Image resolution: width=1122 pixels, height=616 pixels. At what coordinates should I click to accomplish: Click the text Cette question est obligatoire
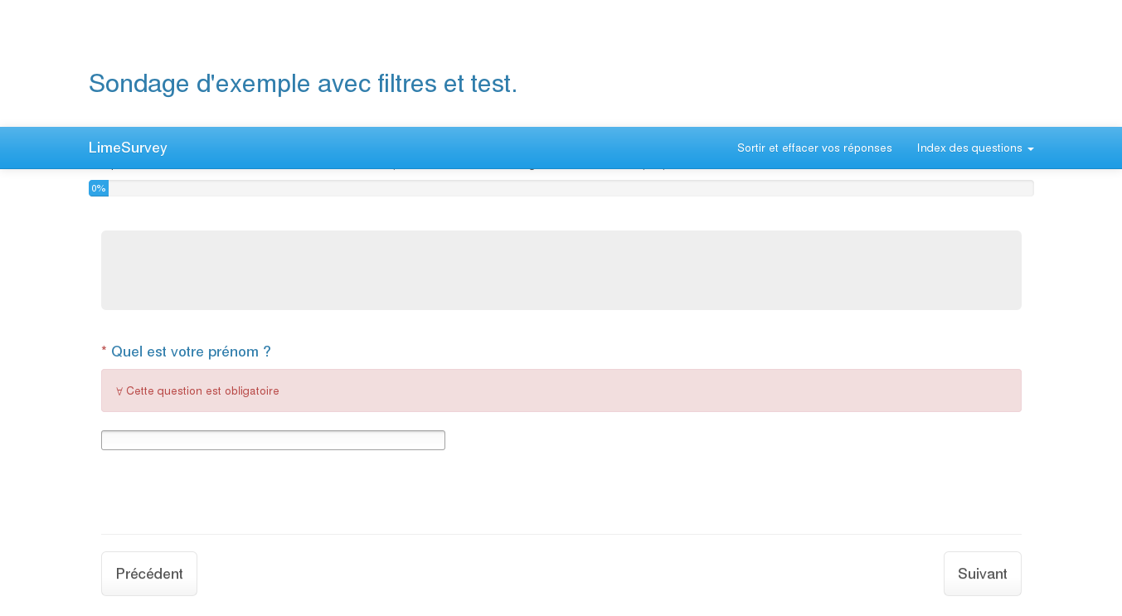(202, 391)
